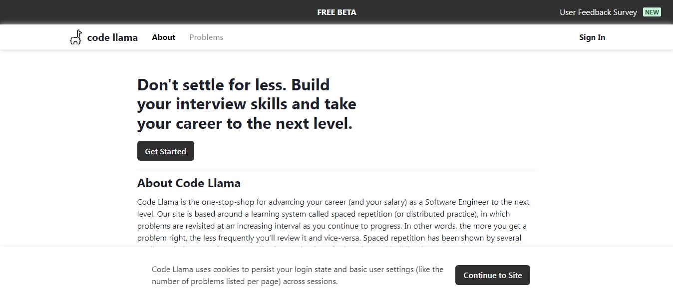Click the 'Don't settle for less' headline
The image size is (673, 299).
[x=233, y=85]
